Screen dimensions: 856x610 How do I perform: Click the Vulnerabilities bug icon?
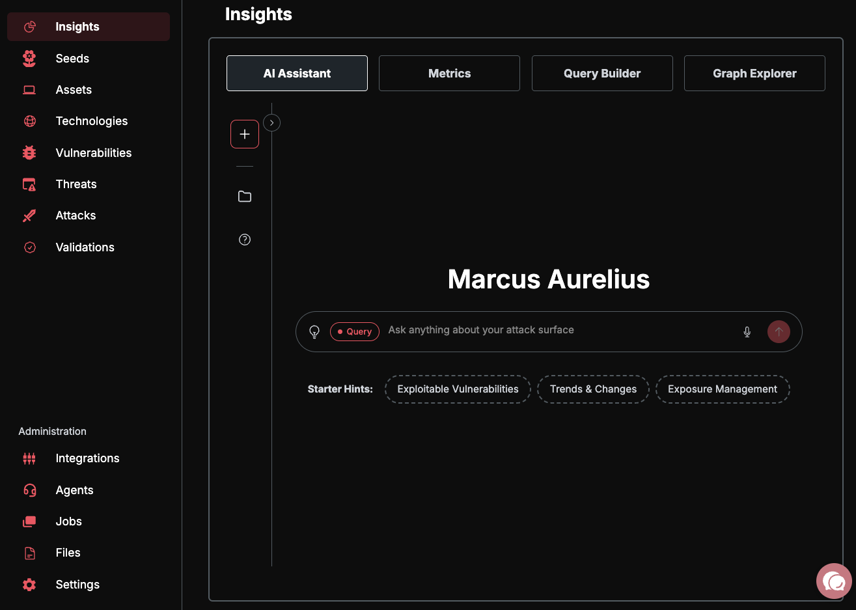tap(29, 152)
